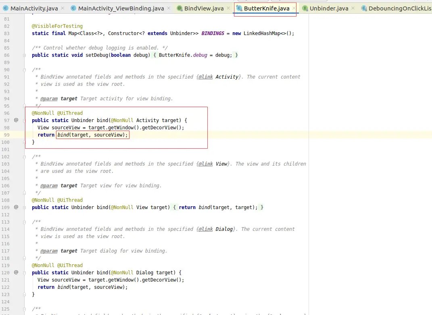This screenshot has height=315, width=432.
Task: Click the annotation icon on BindView.java tab
Action: coord(179,8)
